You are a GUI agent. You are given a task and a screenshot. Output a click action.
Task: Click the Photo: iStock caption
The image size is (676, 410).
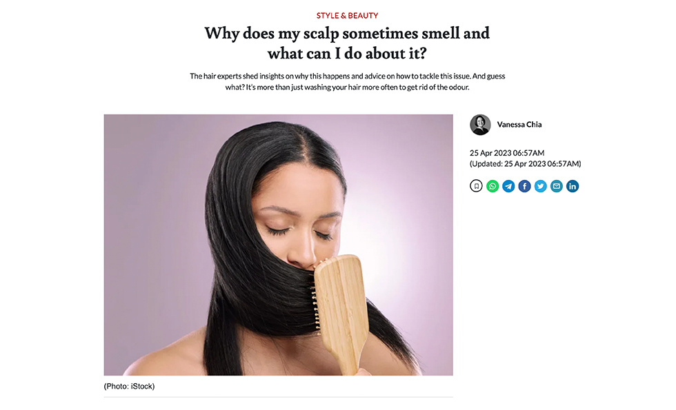point(129,387)
